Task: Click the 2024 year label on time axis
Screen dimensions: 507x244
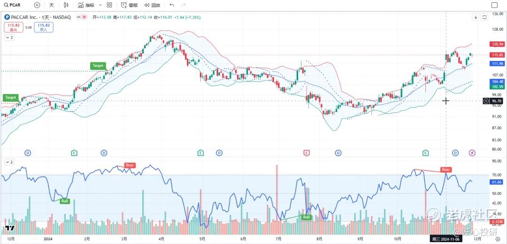Action: (x=48, y=239)
